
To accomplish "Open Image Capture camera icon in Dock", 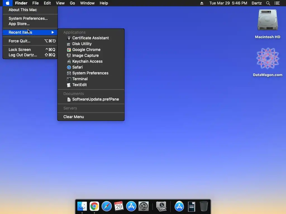I will 161,206.
